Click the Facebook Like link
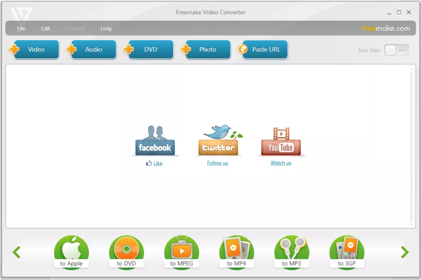The width and height of the screenshot is (421, 280). (x=158, y=163)
